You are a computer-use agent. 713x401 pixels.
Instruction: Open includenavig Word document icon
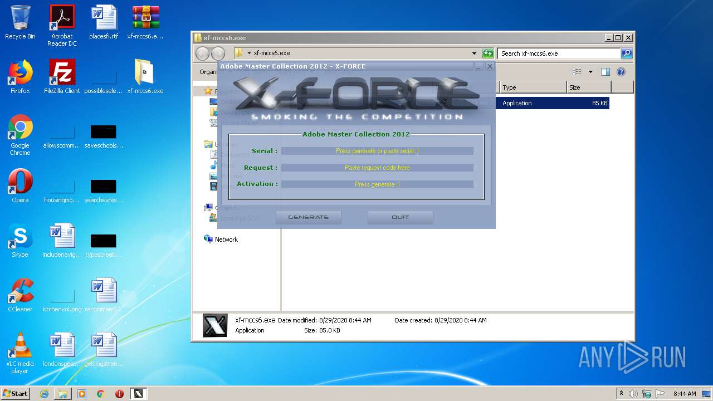pyautogui.click(x=62, y=241)
